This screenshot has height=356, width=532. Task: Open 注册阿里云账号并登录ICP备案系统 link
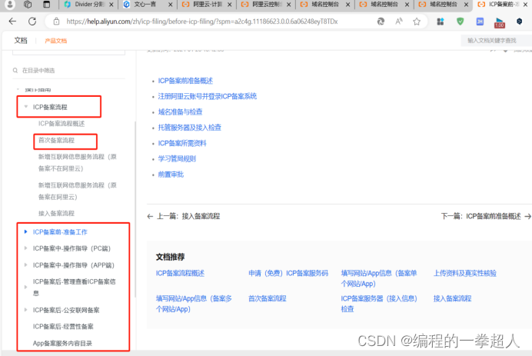(208, 96)
